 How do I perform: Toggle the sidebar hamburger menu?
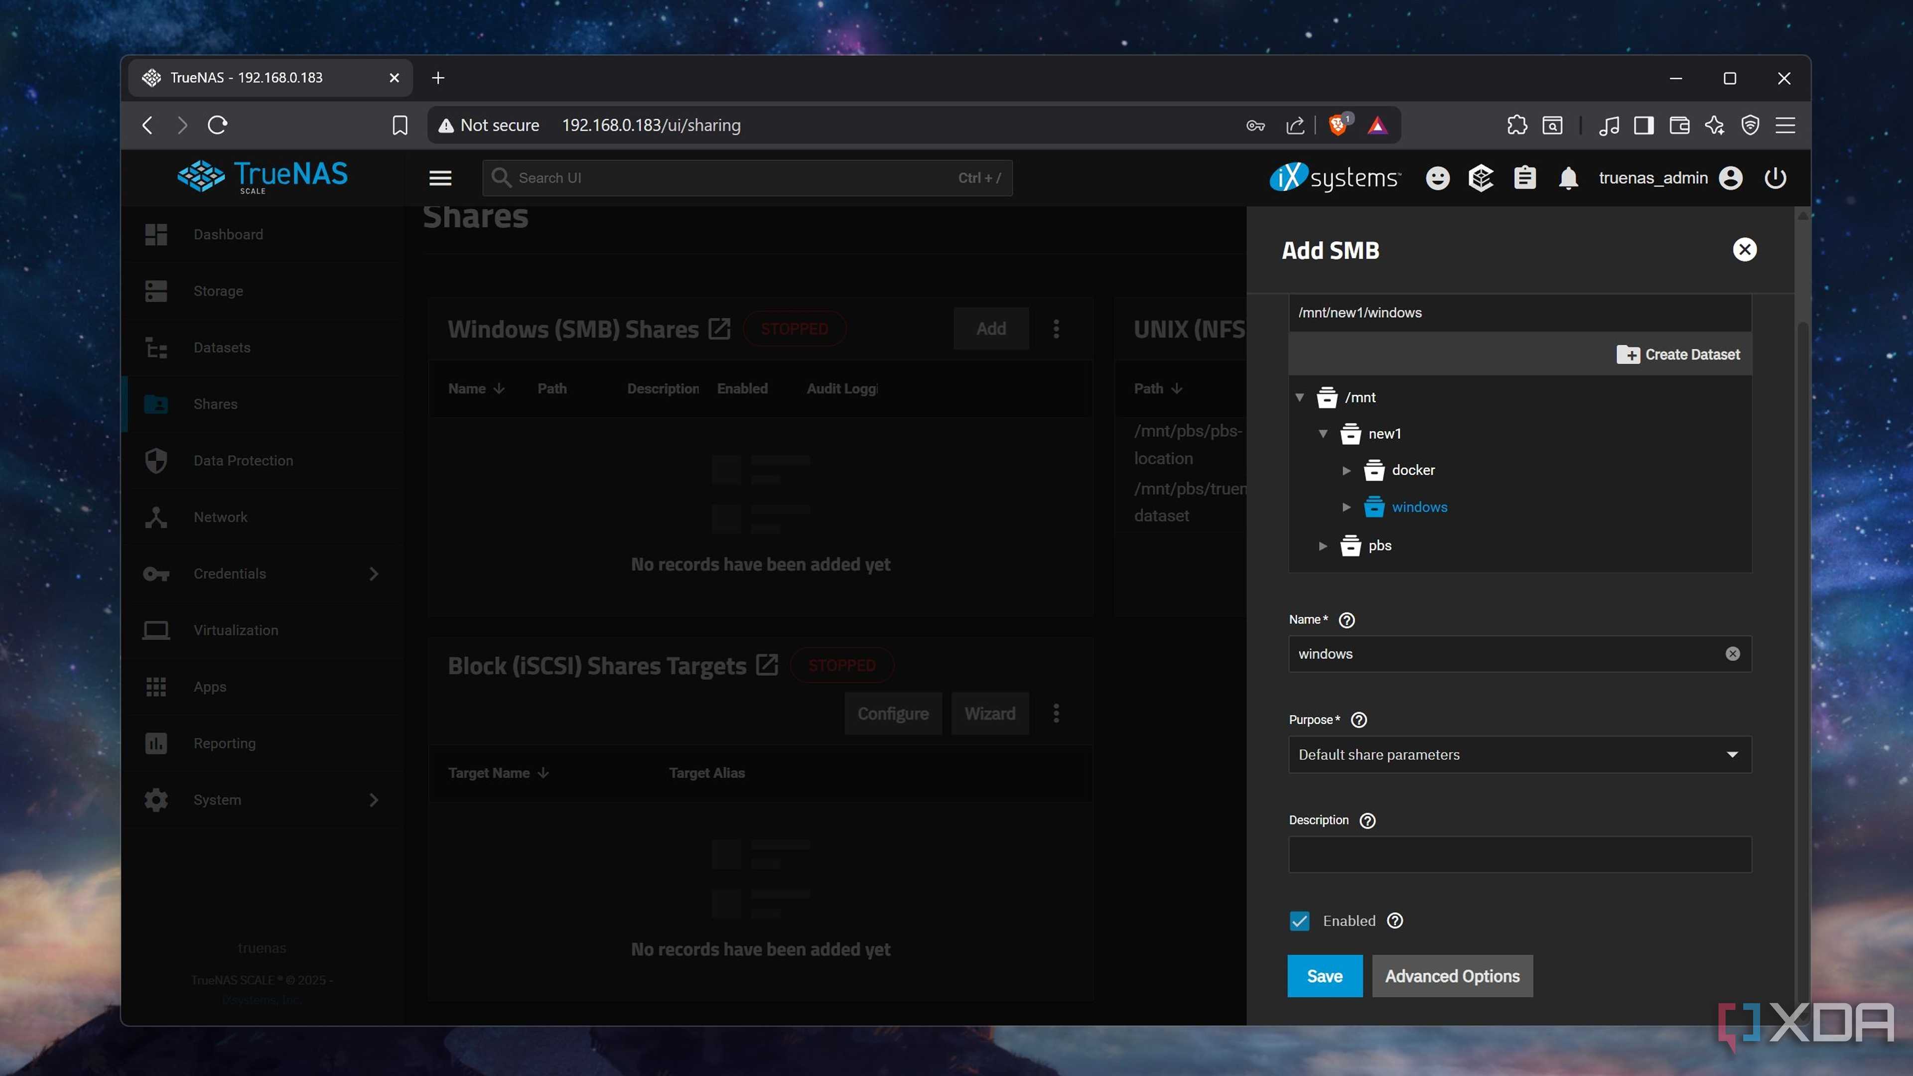point(440,178)
